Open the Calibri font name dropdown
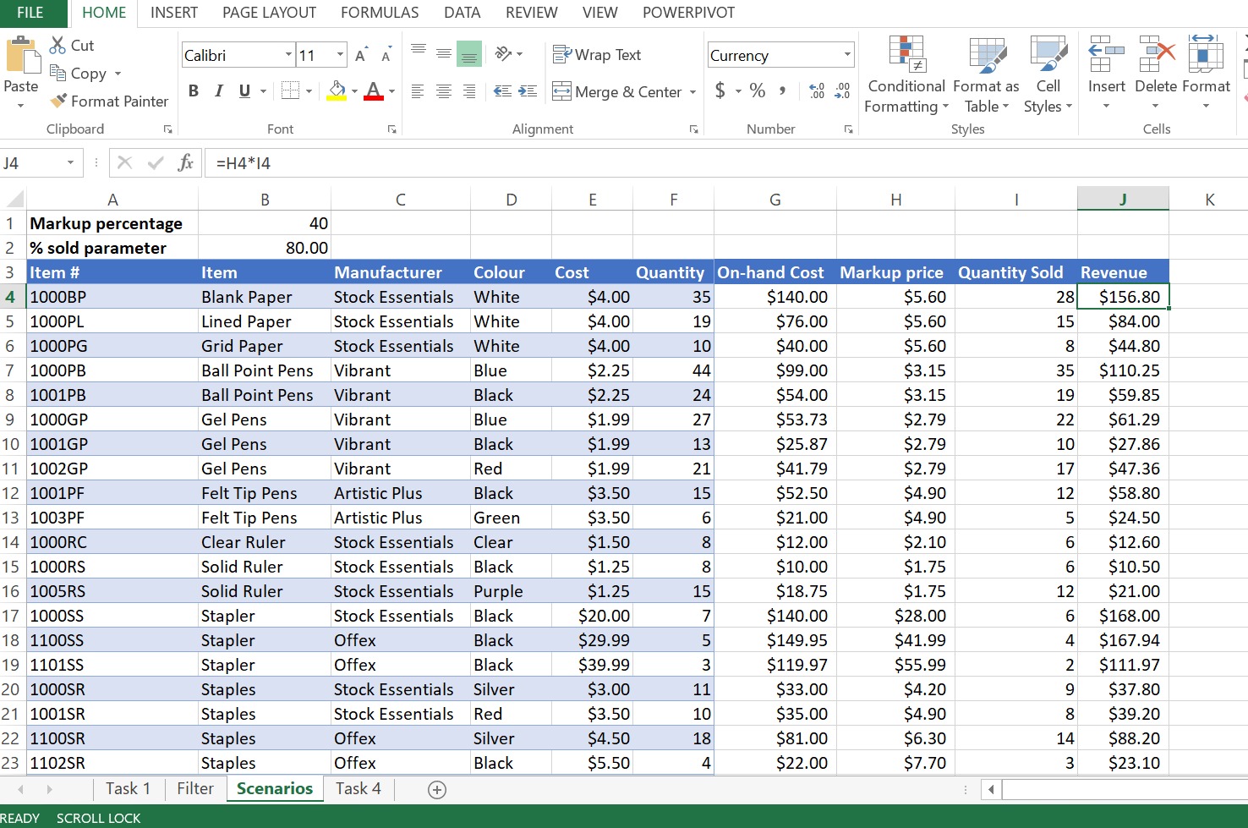This screenshot has height=828, width=1248. tap(288, 55)
